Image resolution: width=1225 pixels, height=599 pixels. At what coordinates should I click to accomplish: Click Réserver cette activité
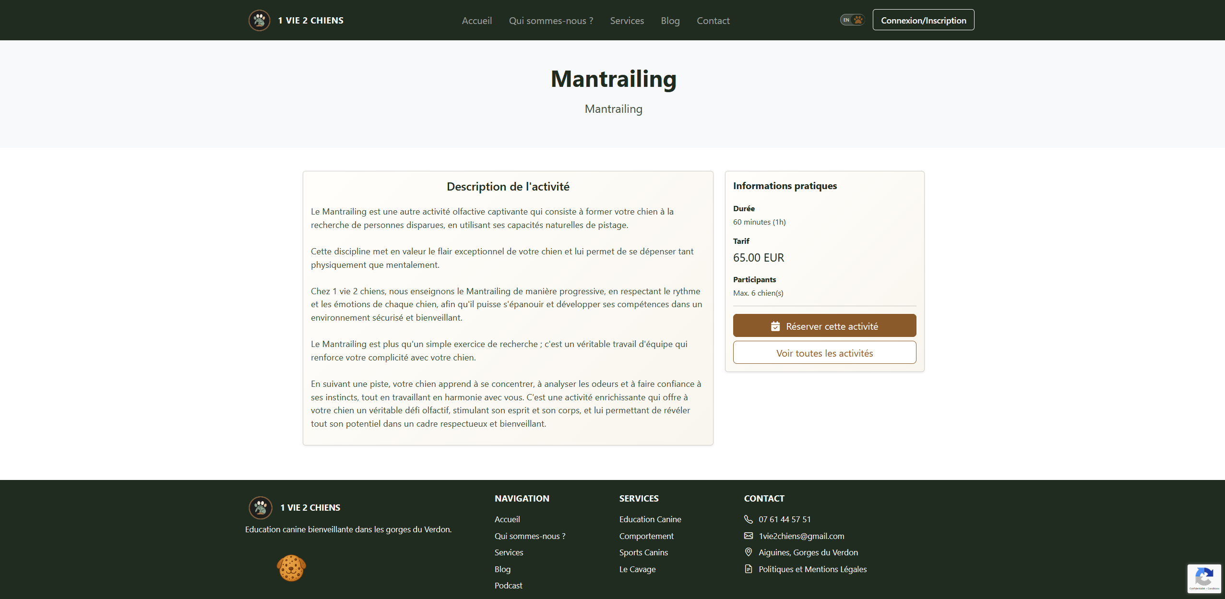click(x=824, y=325)
